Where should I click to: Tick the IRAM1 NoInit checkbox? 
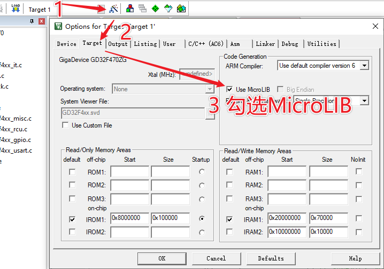359,218
